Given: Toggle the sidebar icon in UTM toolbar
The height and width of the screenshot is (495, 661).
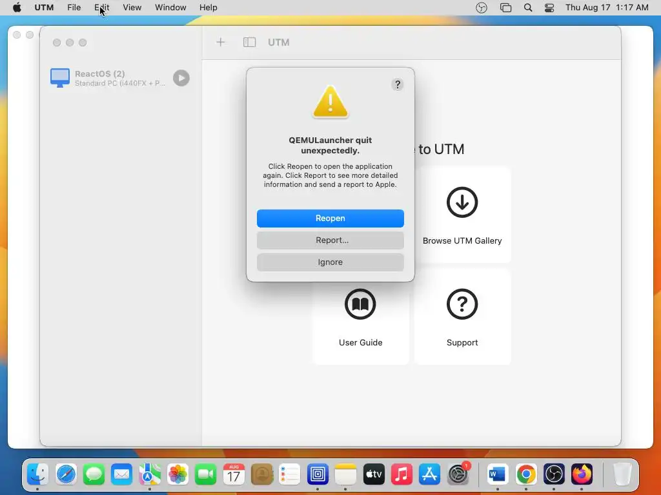Looking at the screenshot, I should click(249, 42).
